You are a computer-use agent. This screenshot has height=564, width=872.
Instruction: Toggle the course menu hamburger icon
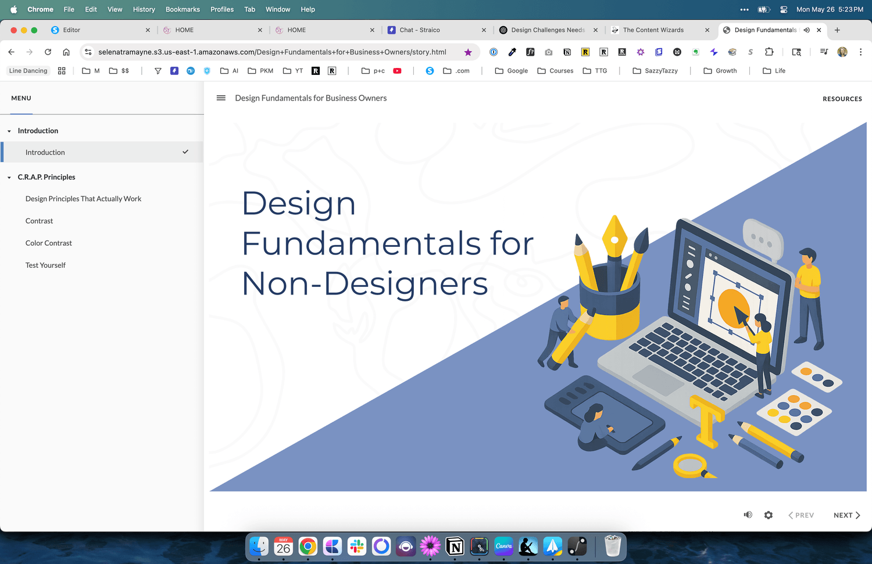[x=221, y=98]
